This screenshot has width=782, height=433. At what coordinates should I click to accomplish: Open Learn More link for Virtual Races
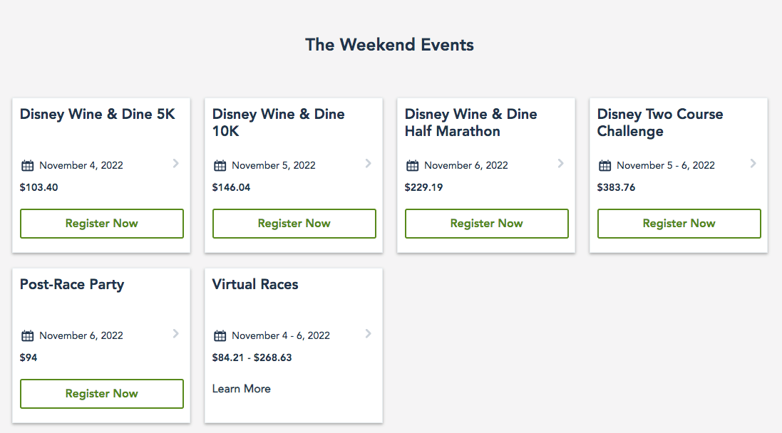pyautogui.click(x=242, y=389)
